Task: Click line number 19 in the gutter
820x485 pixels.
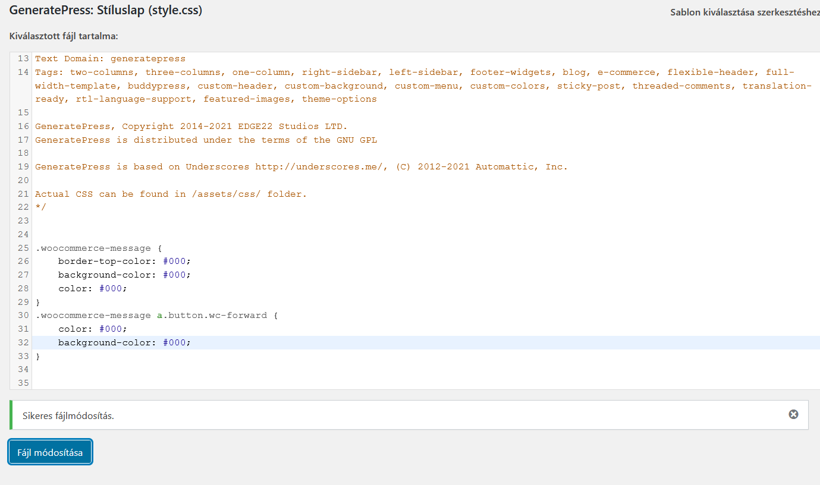Action: point(23,166)
